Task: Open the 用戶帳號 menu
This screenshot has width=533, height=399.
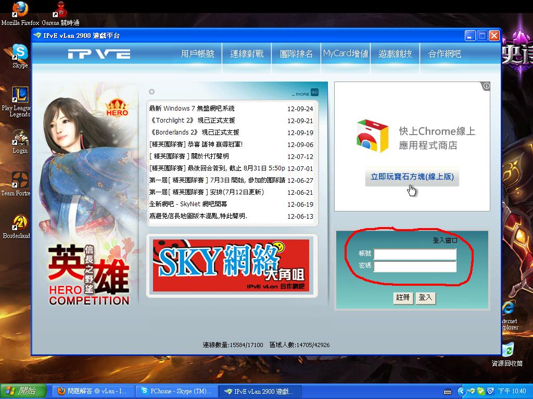Action: pyautogui.click(x=198, y=54)
